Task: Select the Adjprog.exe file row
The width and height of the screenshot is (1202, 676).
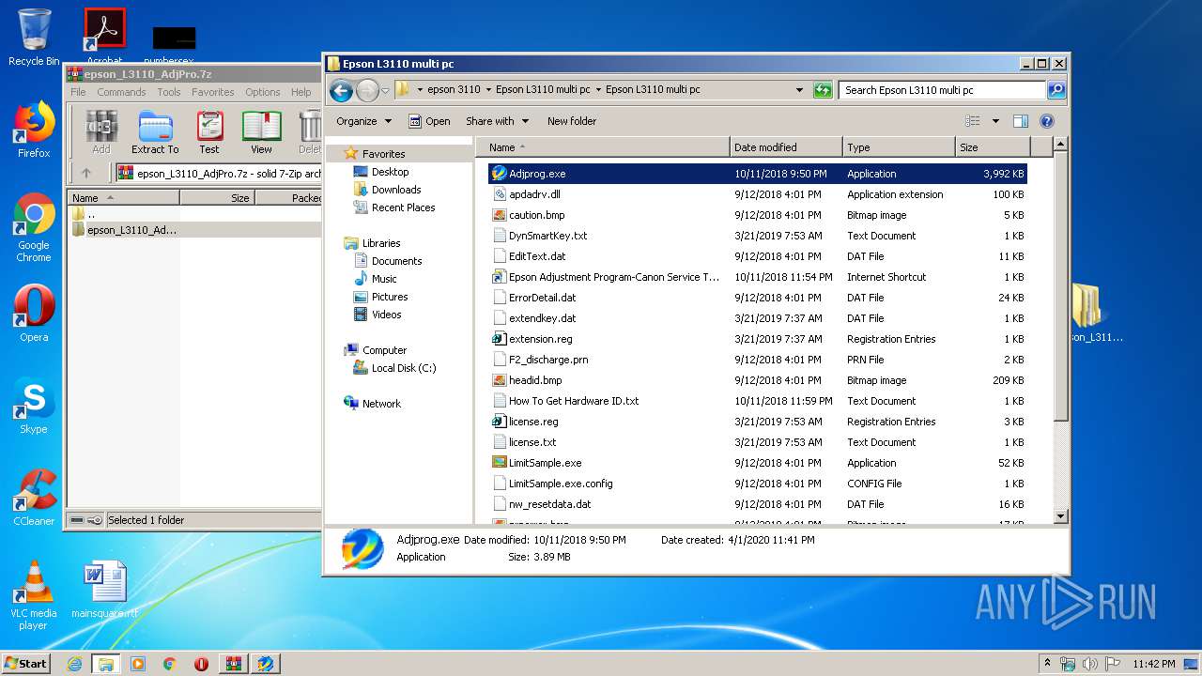Action: pyautogui.click(x=757, y=174)
